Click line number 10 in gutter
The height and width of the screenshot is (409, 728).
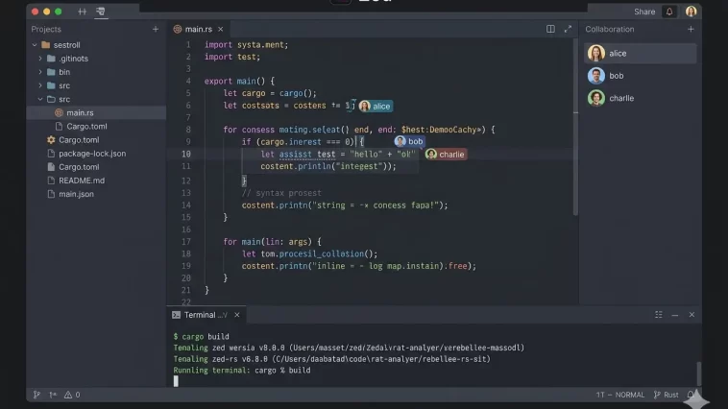click(x=185, y=155)
